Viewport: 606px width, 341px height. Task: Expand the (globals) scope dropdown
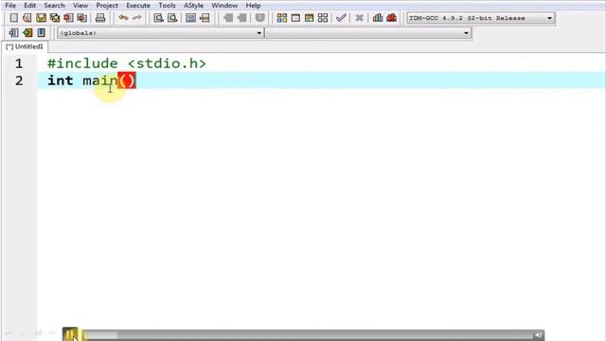(160, 33)
